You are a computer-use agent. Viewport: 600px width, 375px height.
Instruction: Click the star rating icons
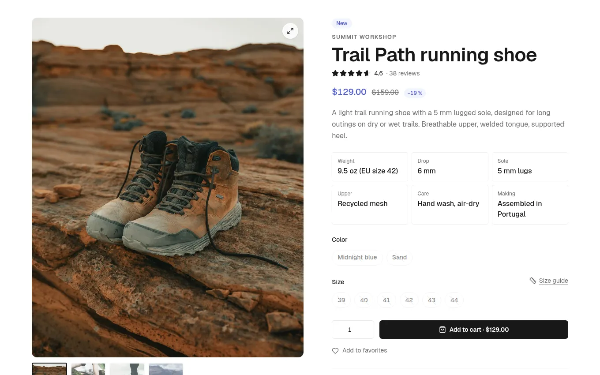pyautogui.click(x=351, y=73)
